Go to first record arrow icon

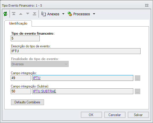[x=14, y=14]
